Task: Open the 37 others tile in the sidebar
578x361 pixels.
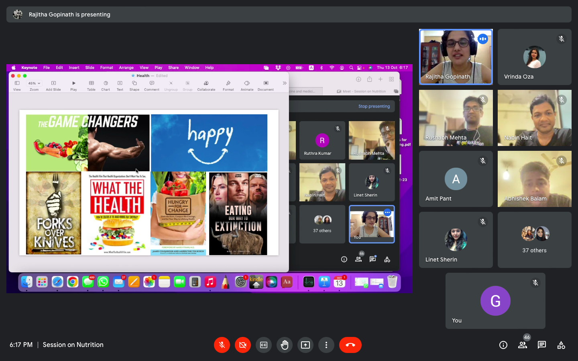Action: pos(535,240)
